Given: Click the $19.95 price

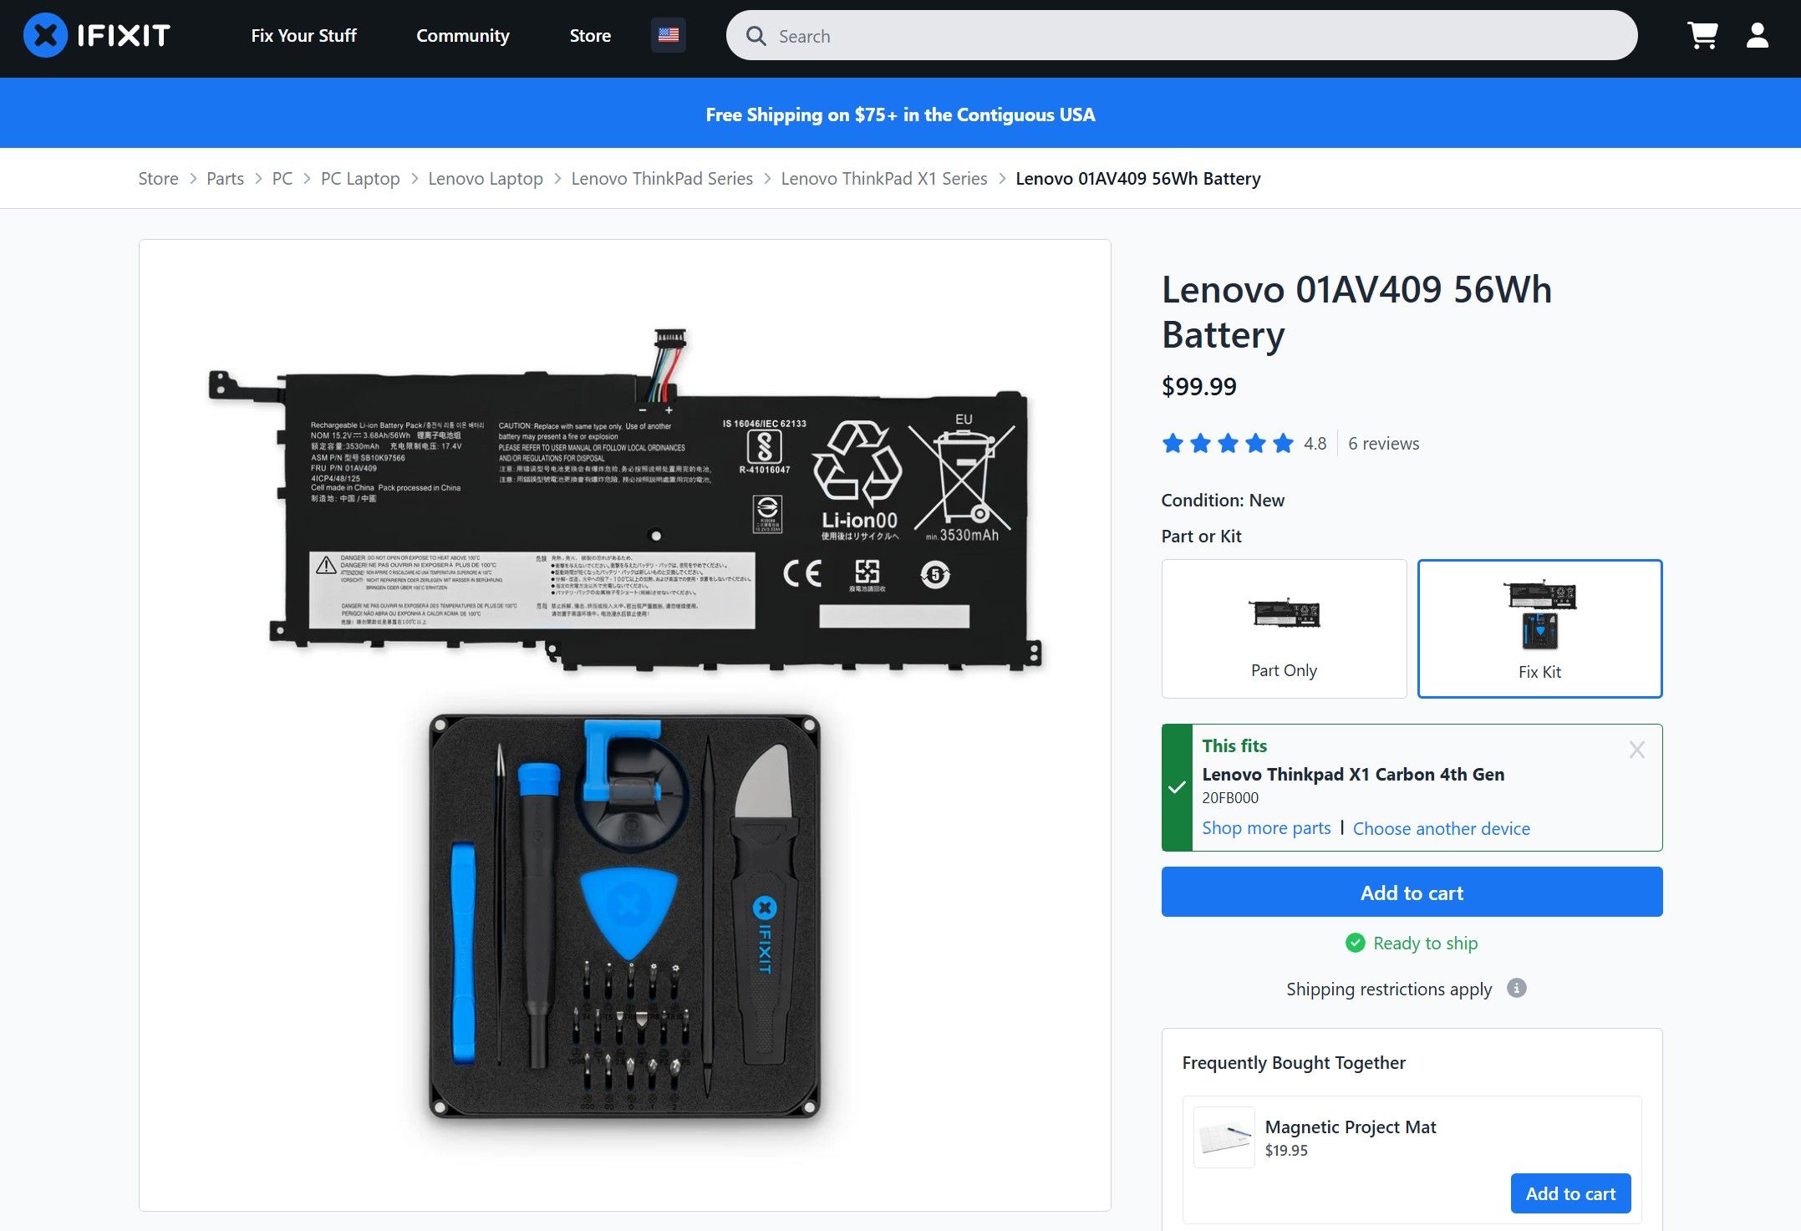Looking at the screenshot, I should coord(1286,1150).
